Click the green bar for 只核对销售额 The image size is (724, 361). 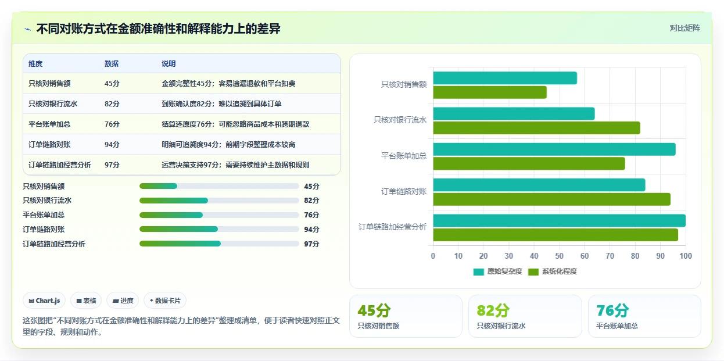tap(490, 92)
